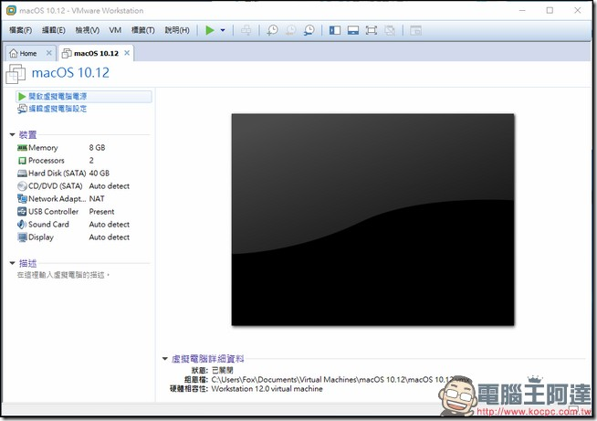
Task: Click the Sound Card Auto detect value
Action: (x=110, y=225)
